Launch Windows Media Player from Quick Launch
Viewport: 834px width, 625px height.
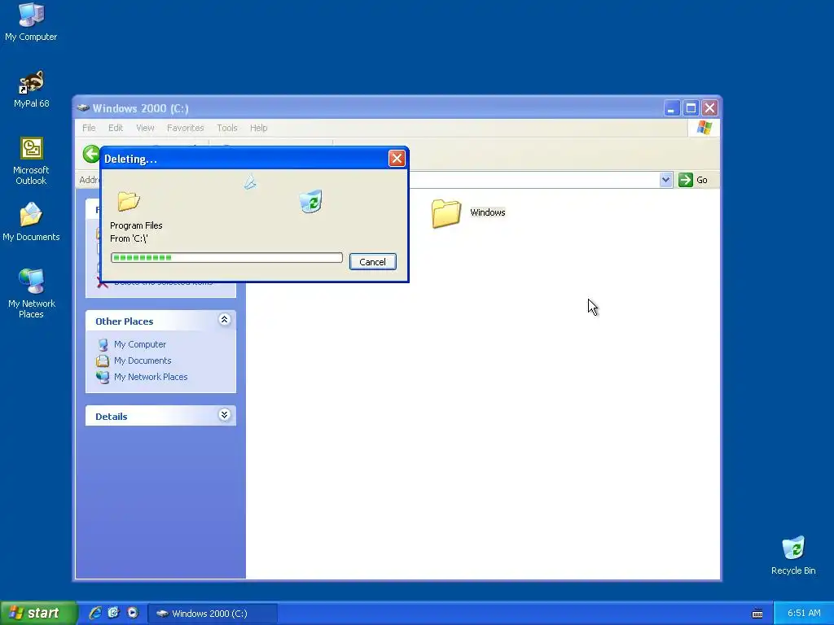point(133,613)
